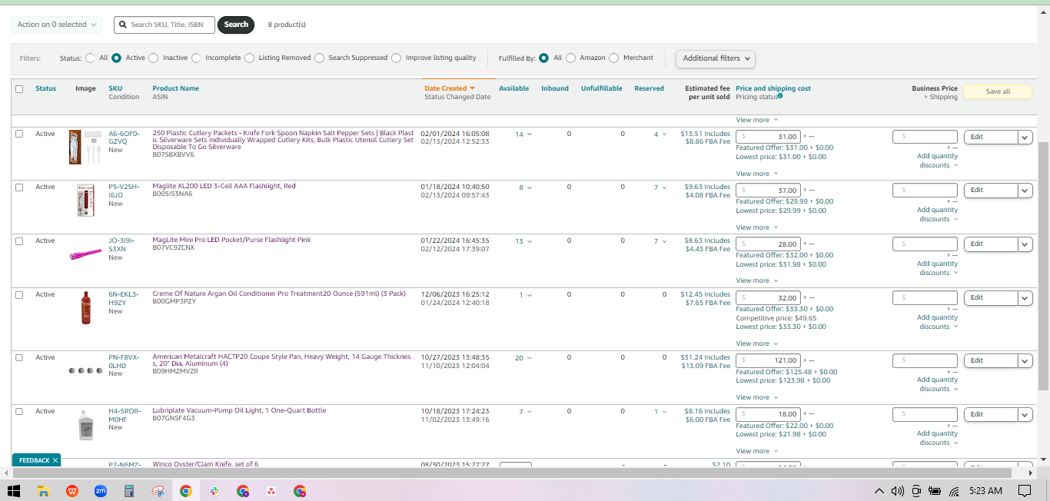The image size is (1050, 501).
Task: Click the Creme Of Nature bottle thumbnail
Action: pyautogui.click(x=85, y=307)
